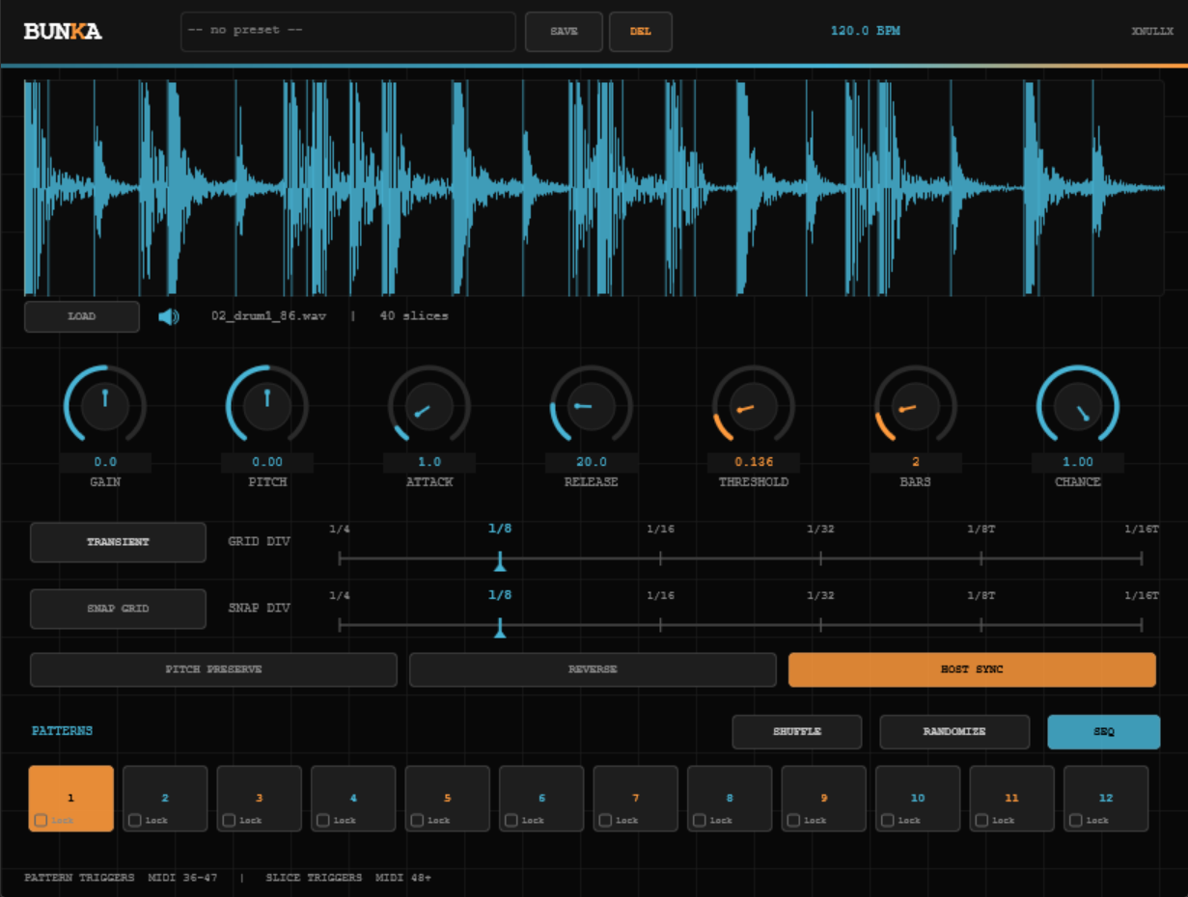Click the gain value field 0.0

pos(105,462)
